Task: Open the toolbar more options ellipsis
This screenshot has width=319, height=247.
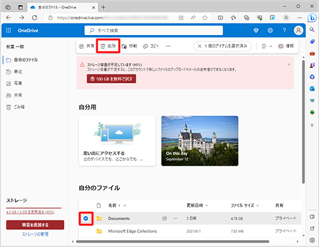Action: (x=168, y=46)
